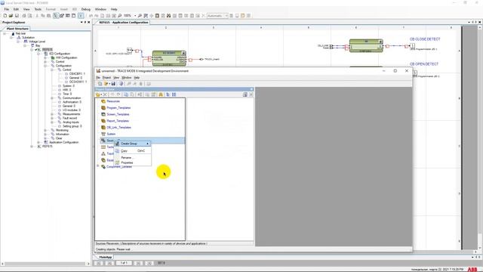Switch to Plant Structure tab

(17, 29)
